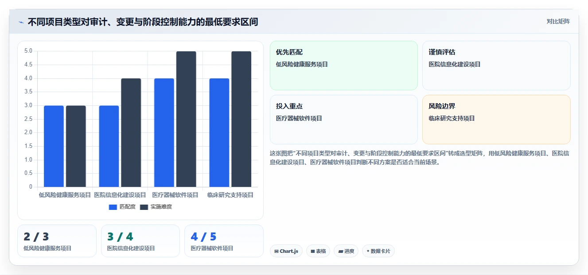Click blue 匹配度 bar for 临床研究支持项目
The width and height of the screenshot is (588, 275).
[x=219, y=133]
